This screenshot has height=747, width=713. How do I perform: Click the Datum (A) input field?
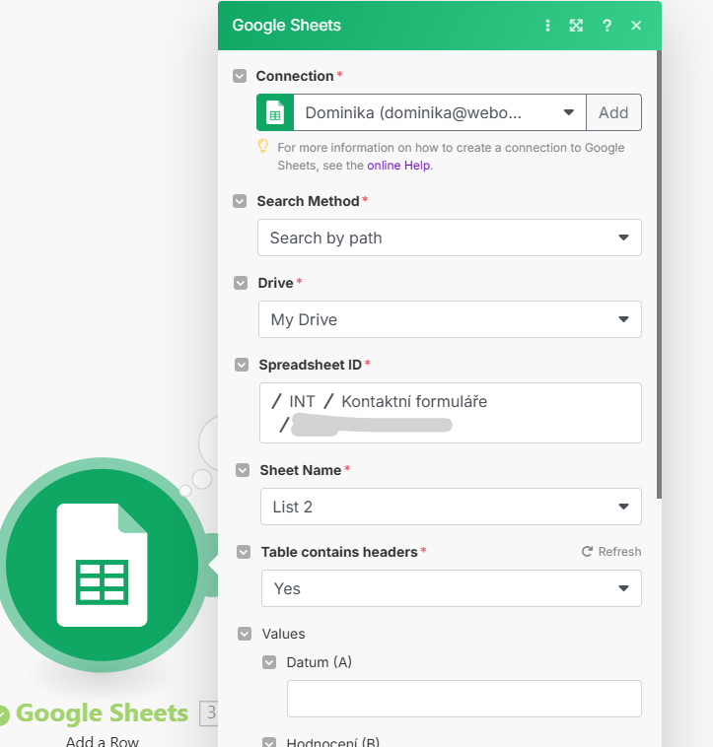pos(464,699)
